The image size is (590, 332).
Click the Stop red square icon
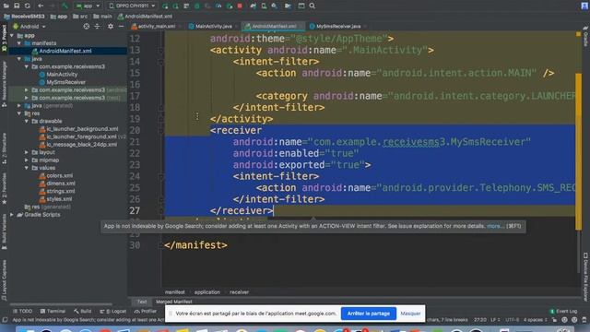point(240,6)
